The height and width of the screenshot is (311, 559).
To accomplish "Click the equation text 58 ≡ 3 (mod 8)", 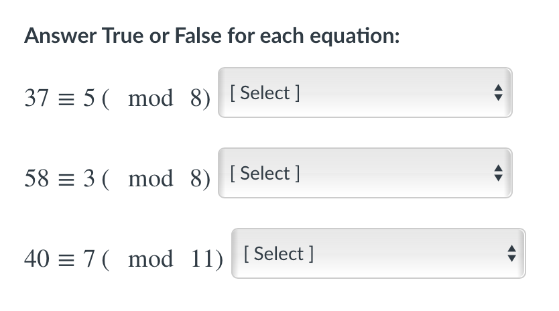I will pyautogui.click(x=117, y=179).
